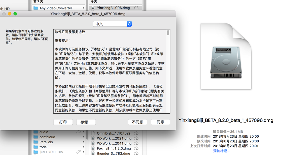Viewport: 283px width, 155px height.
Task: Click the Foxmail dmg file icon
Action: [x=93, y=148]
